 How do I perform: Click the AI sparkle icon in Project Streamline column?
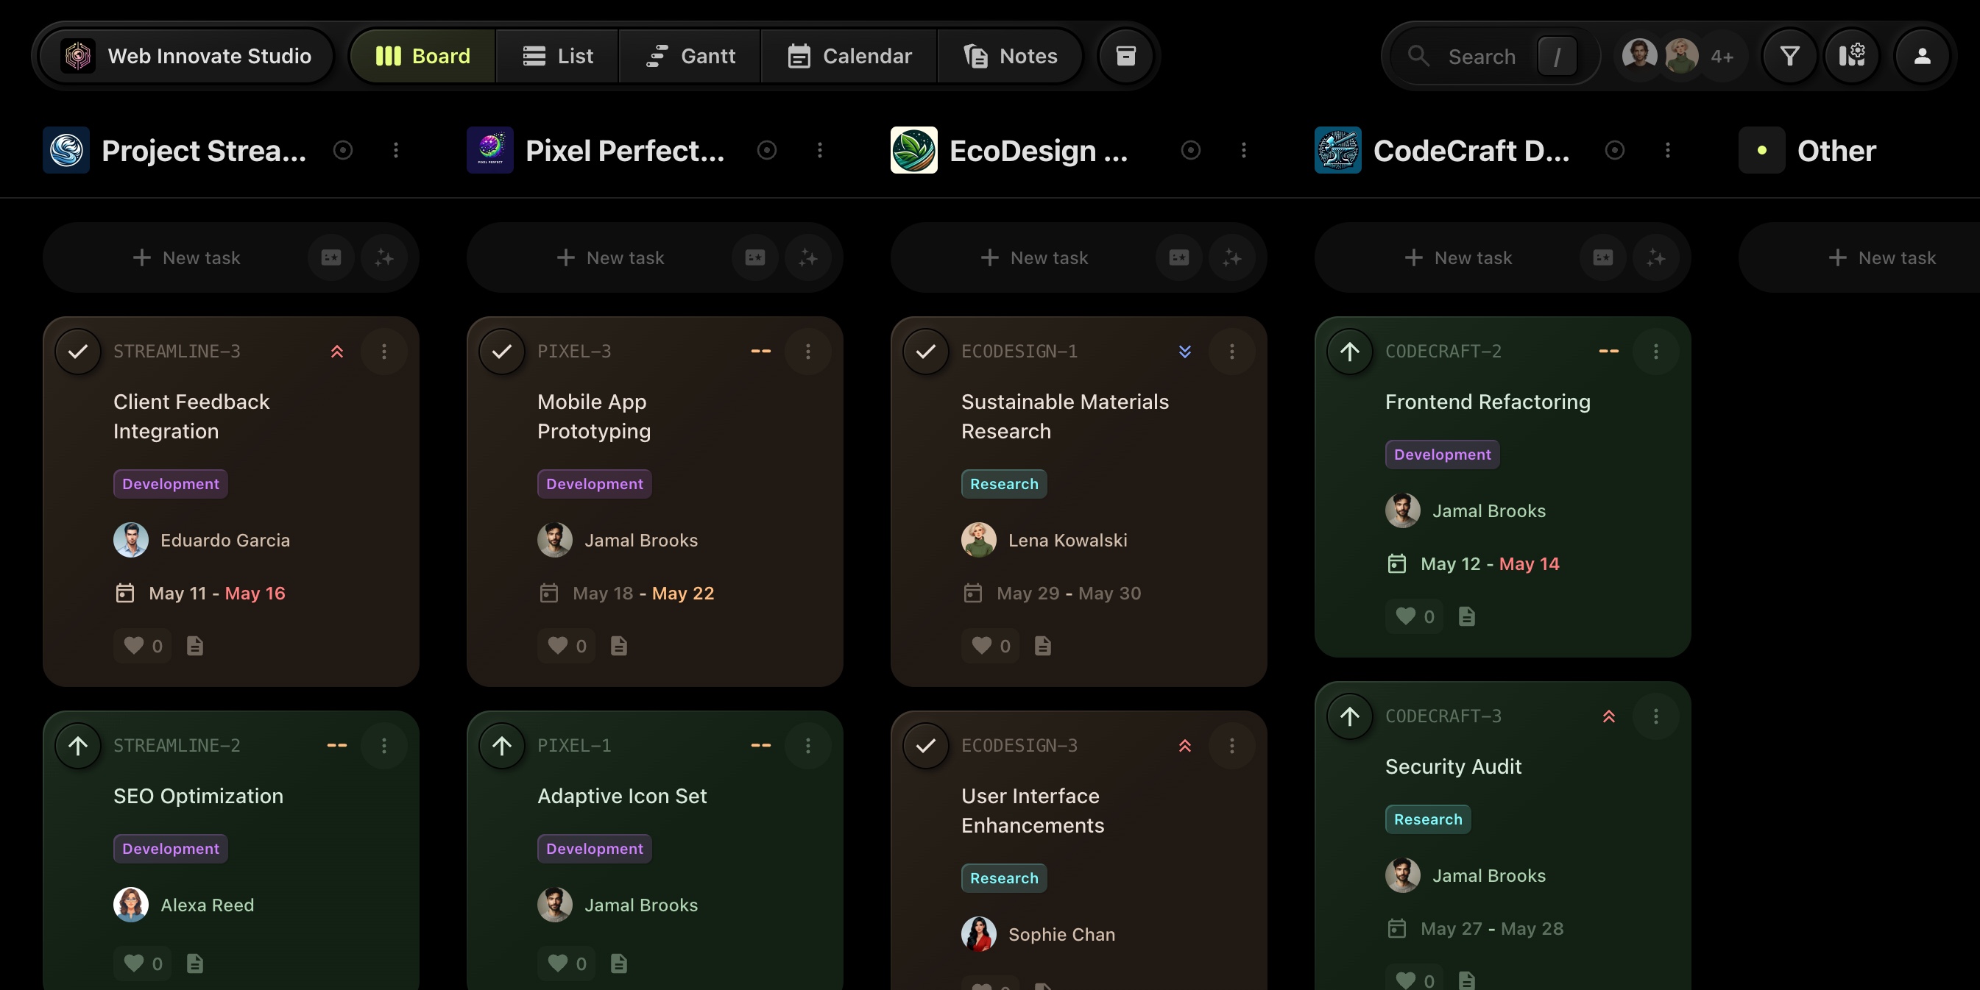tap(383, 257)
